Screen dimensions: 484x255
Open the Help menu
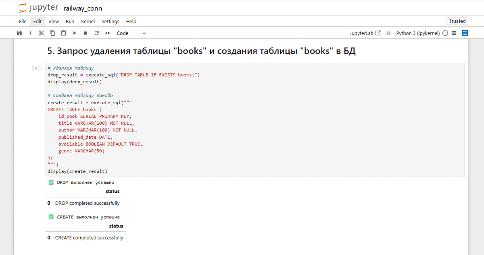click(131, 21)
